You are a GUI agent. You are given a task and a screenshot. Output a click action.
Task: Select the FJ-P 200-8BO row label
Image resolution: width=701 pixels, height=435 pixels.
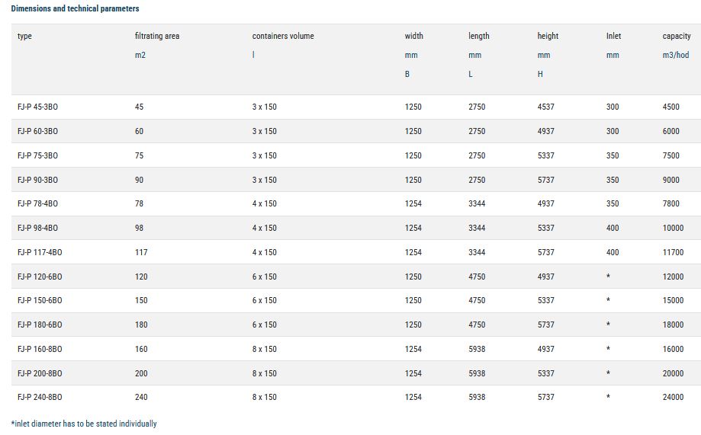pyautogui.click(x=40, y=373)
